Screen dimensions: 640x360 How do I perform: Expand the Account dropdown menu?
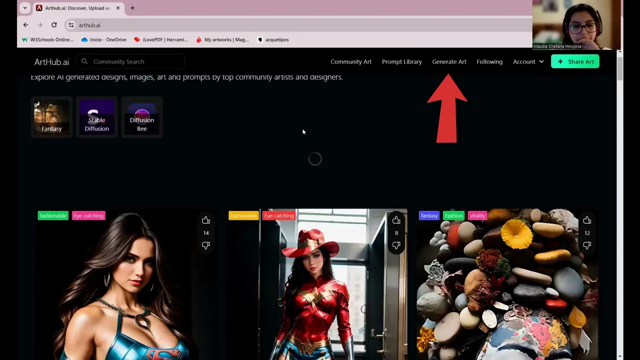coord(528,61)
